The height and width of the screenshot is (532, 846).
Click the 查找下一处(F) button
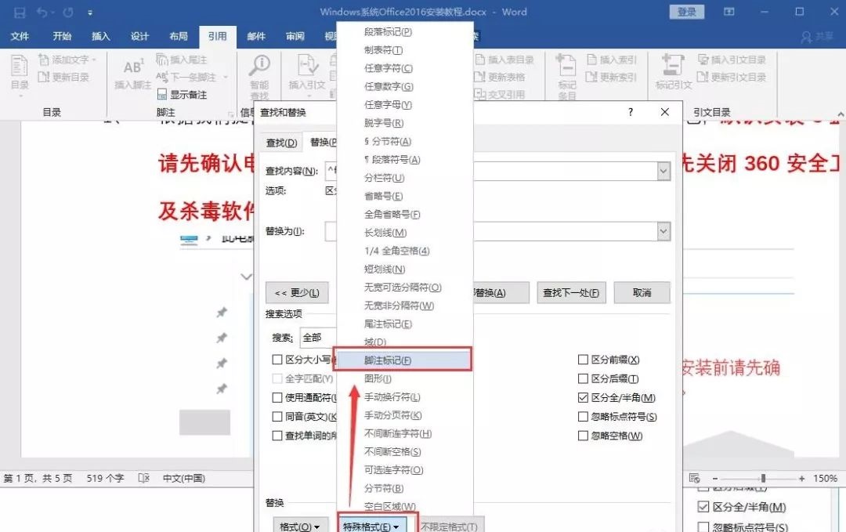tap(571, 293)
